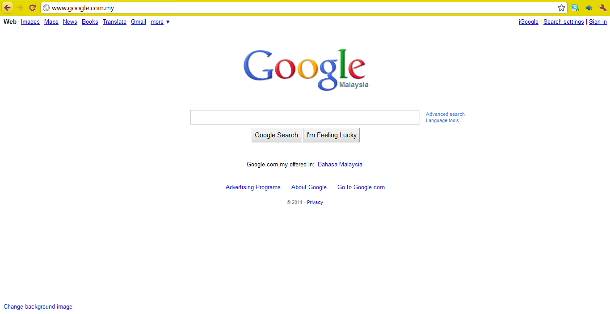Screen dimensions: 610x314
Task: Open the About Google link
Action: (x=309, y=187)
